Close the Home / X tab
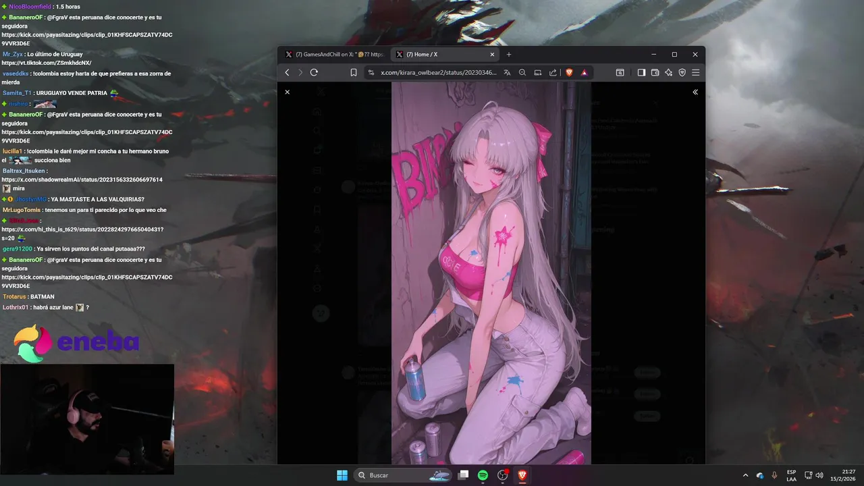The image size is (864, 486). click(x=492, y=55)
